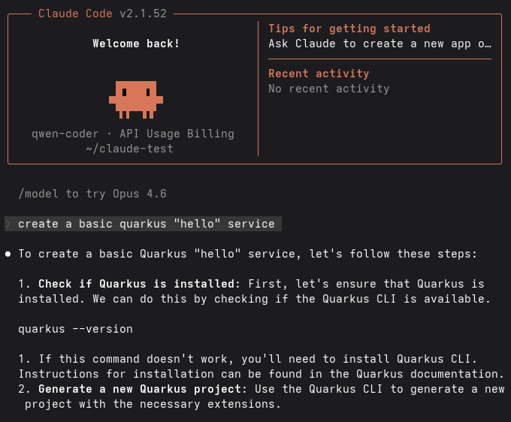The height and width of the screenshot is (422, 511).
Task: Click the "To create a basic Quarkus" response line
Action: tap(247, 254)
